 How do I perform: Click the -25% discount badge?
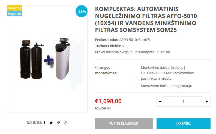(82, 11)
